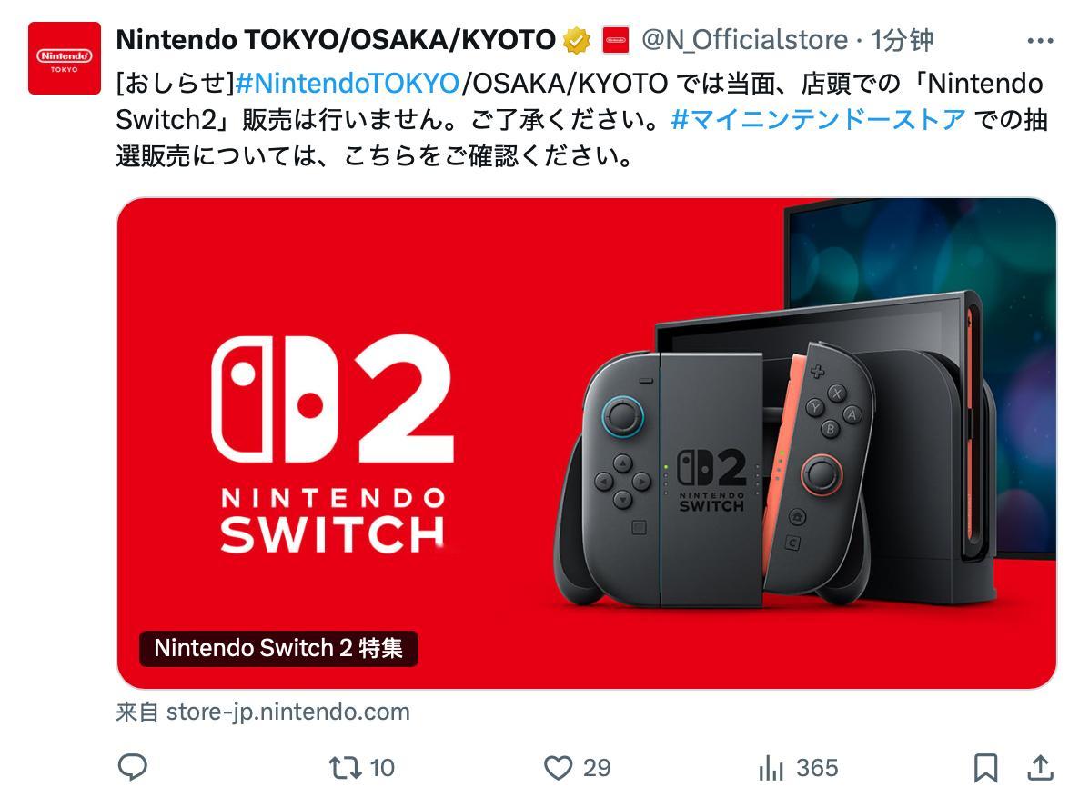Image resolution: width=1079 pixels, height=807 pixels.
Task: Click the gold verified badge
Action: click(577, 41)
